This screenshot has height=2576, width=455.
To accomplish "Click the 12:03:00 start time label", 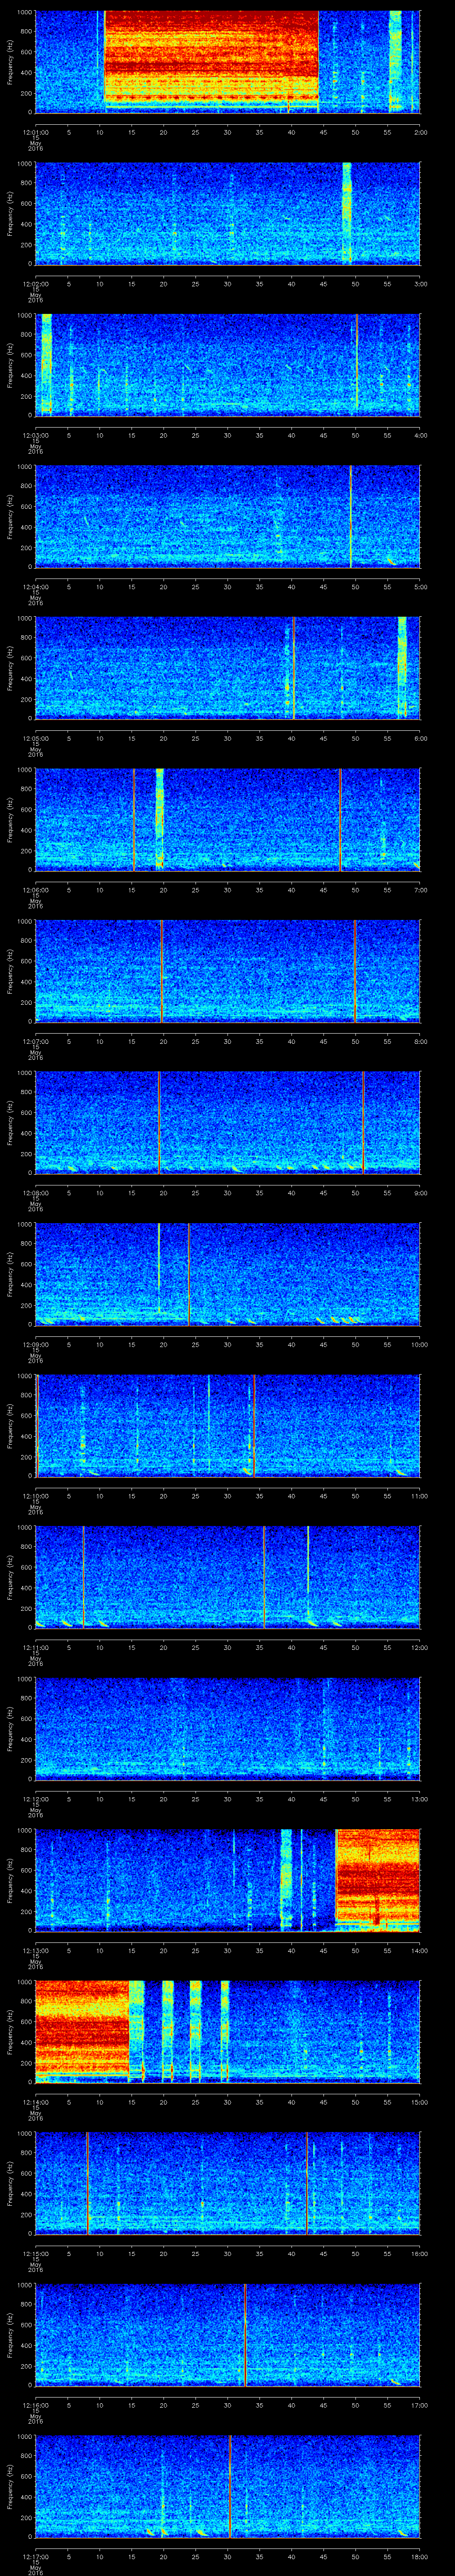I will point(36,435).
